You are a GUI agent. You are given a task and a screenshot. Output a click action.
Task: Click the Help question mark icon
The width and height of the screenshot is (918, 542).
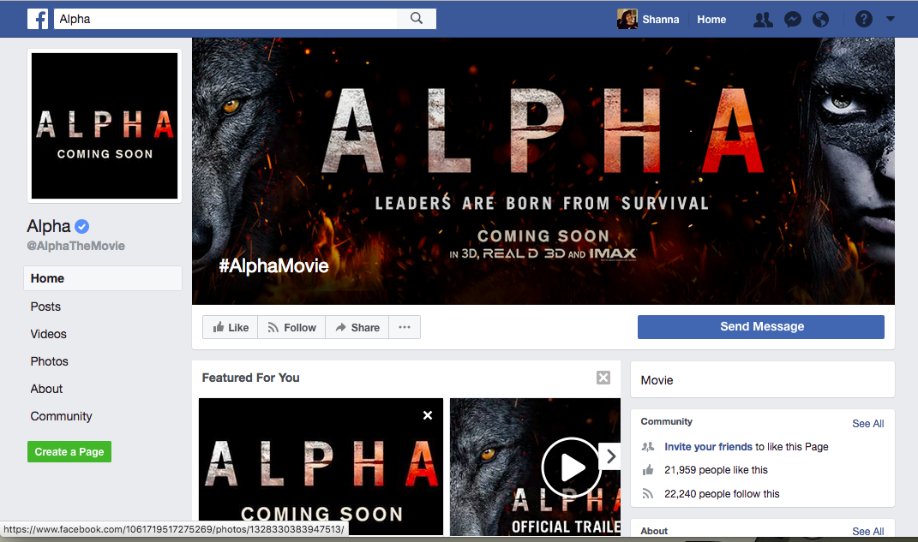pos(863,18)
